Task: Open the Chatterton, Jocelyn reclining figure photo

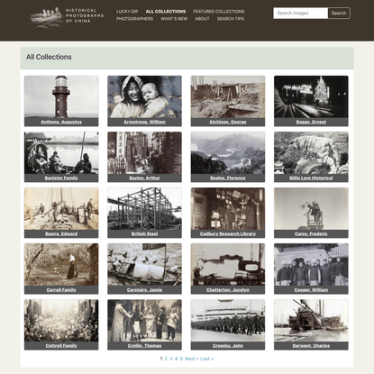Action: pyautogui.click(x=228, y=265)
